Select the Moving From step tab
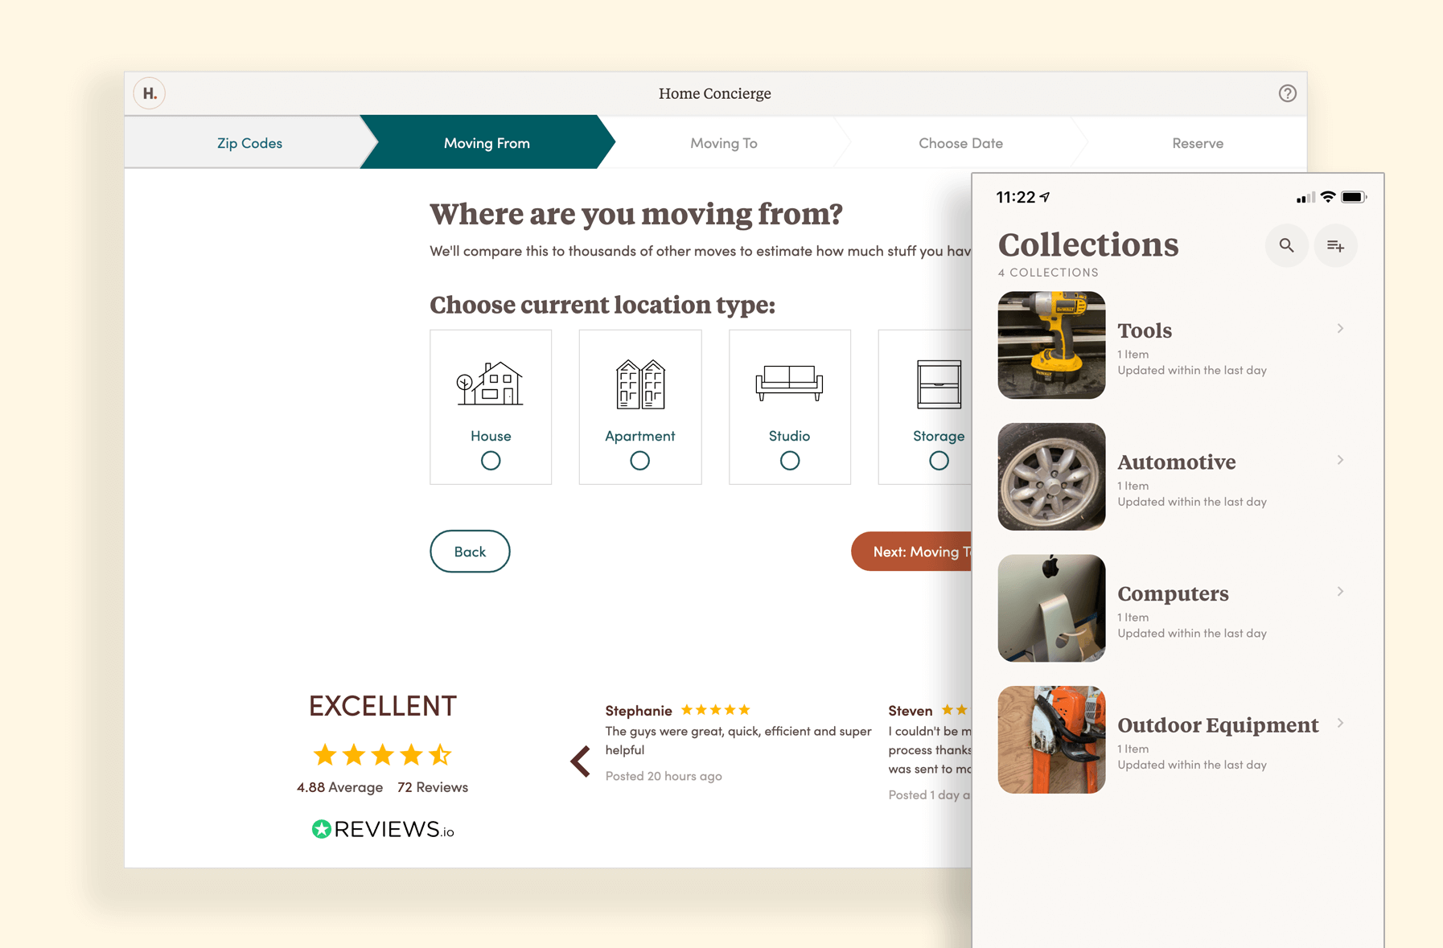This screenshot has width=1443, height=948. point(487,142)
